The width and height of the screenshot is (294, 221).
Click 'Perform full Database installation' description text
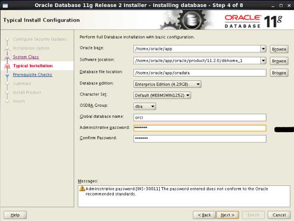coord(137,37)
